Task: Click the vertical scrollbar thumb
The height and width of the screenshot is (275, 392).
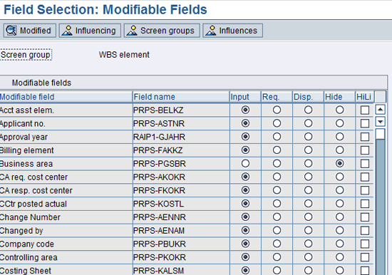Action: click(x=381, y=134)
